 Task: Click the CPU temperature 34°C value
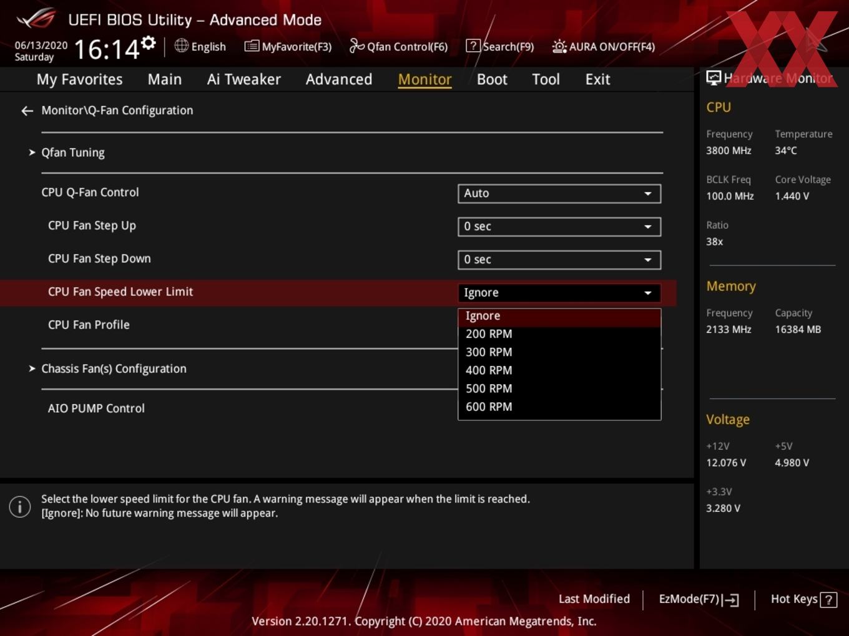786,151
